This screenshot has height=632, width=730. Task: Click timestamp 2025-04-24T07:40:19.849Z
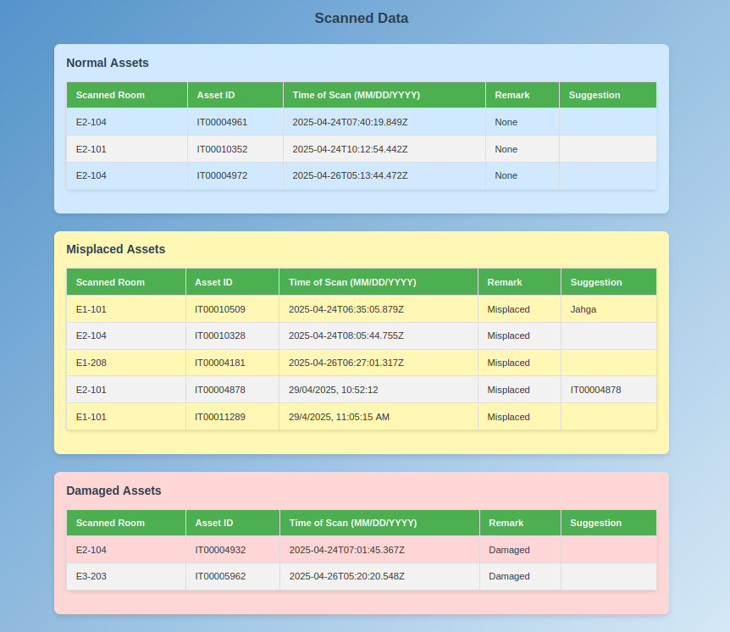pos(350,122)
